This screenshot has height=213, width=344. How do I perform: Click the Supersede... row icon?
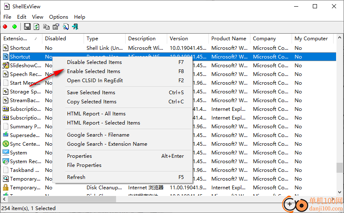[6, 135]
